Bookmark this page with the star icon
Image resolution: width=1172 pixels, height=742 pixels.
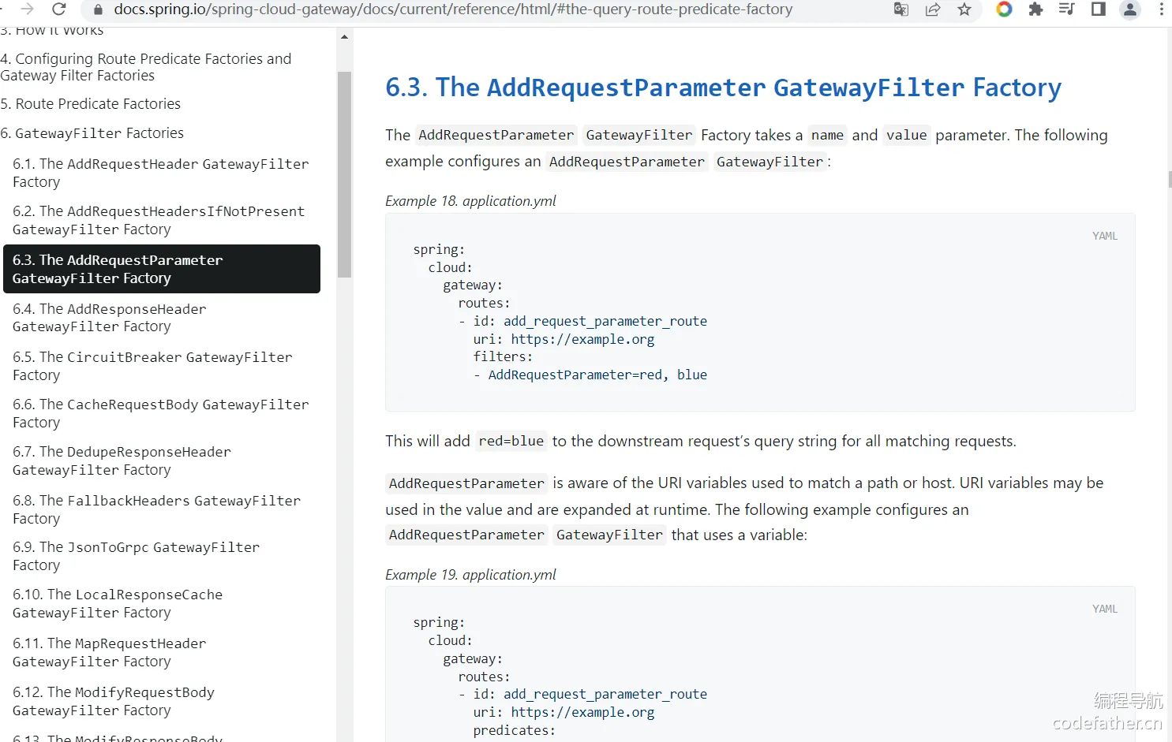click(x=964, y=9)
